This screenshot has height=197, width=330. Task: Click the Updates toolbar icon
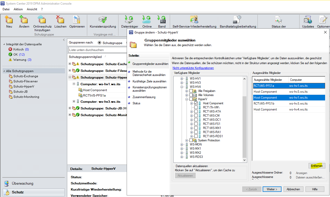[308, 20]
